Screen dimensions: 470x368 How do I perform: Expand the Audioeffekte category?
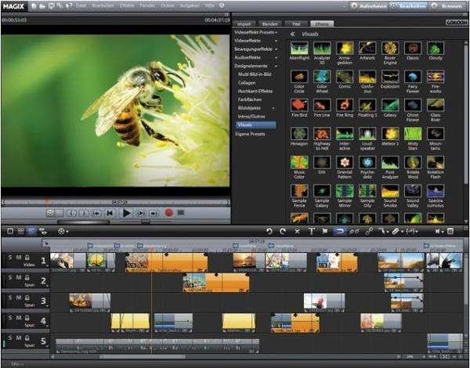[x=255, y=57]
